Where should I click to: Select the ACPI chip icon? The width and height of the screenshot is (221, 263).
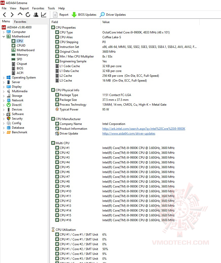pos(13,73)
